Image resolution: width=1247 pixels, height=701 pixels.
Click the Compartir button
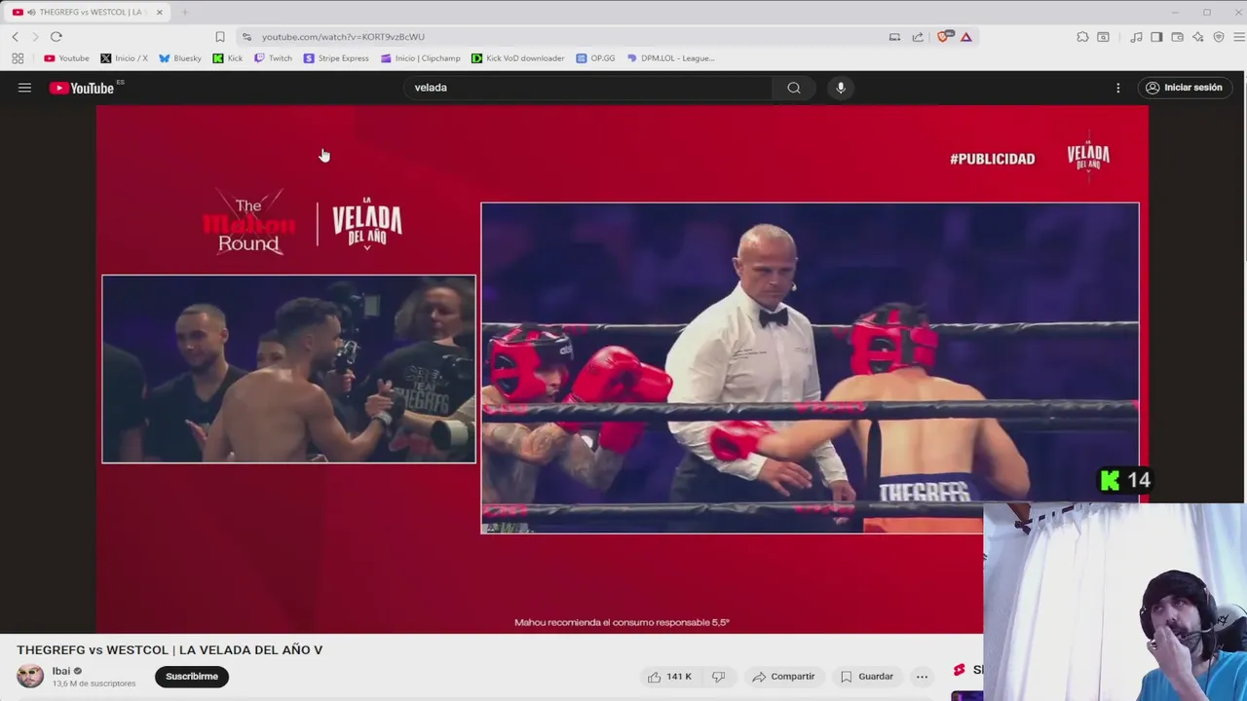pyautogui.click(x=783, y=677)
